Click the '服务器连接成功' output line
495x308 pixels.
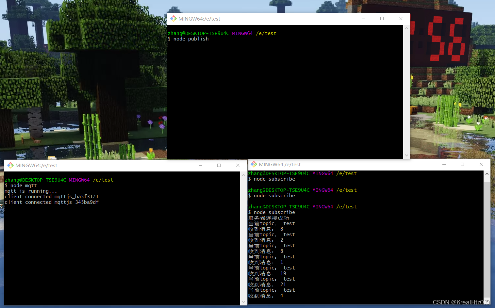269,218
